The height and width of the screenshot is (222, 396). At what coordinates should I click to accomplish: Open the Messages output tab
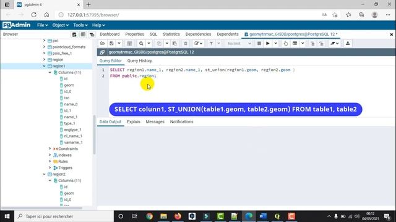click(x=155, y=122)
